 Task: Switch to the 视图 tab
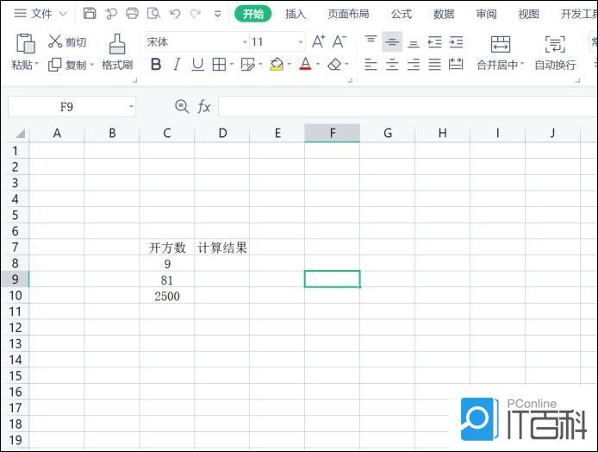tap(528, 14)
